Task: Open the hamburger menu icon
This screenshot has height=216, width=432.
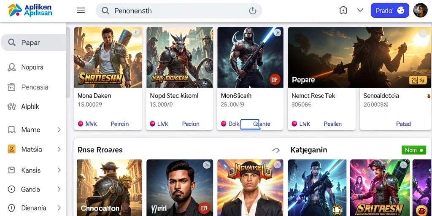Action: coord(81,11)
